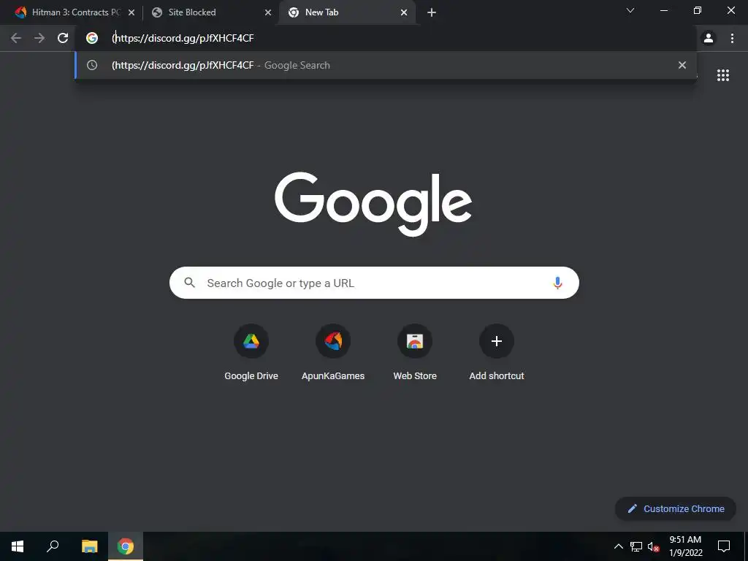Open Chrome's three-dot menu
Screen dimensions: 748x561
click(732, 38)
